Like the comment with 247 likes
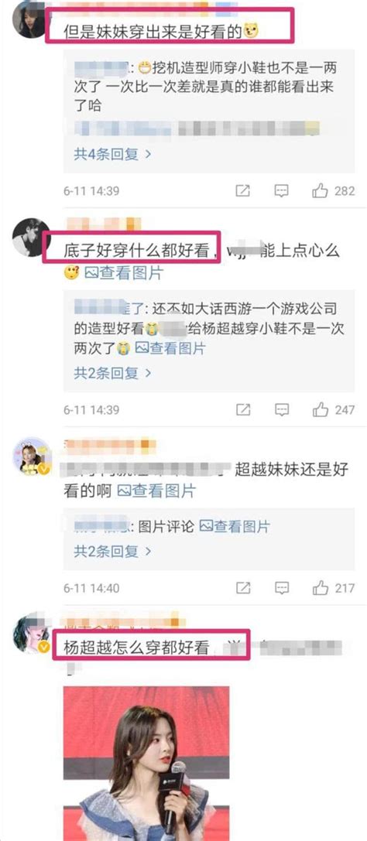The image size is (367, 841). 321,410
